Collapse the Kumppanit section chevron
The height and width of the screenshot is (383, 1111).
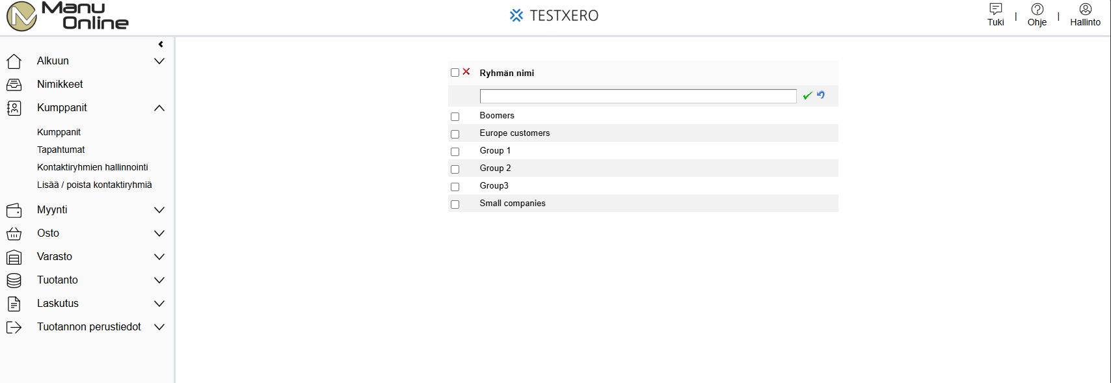pyautogui.click(x=159, y=108)
